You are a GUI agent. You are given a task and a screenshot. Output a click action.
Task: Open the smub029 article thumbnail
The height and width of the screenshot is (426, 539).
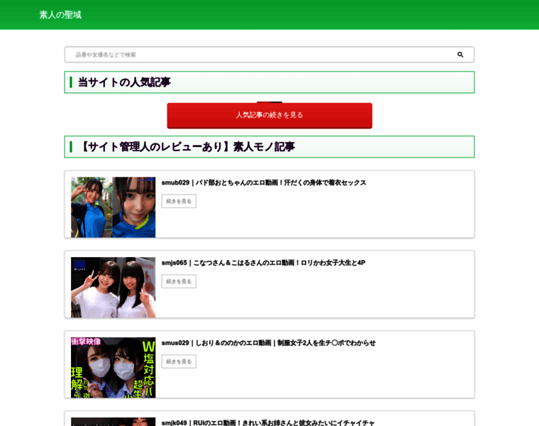pyautogui.click(x=113, y=207)
